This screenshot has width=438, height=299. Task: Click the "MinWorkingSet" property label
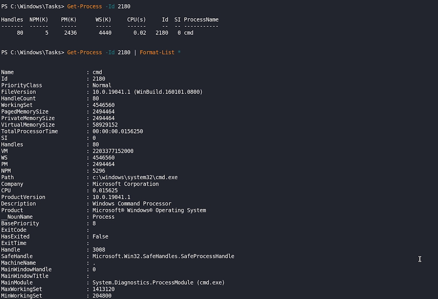tap(22, 296)
